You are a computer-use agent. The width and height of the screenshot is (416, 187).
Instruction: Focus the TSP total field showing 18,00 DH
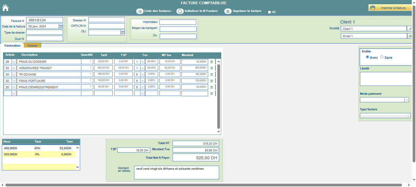[134, 150]
